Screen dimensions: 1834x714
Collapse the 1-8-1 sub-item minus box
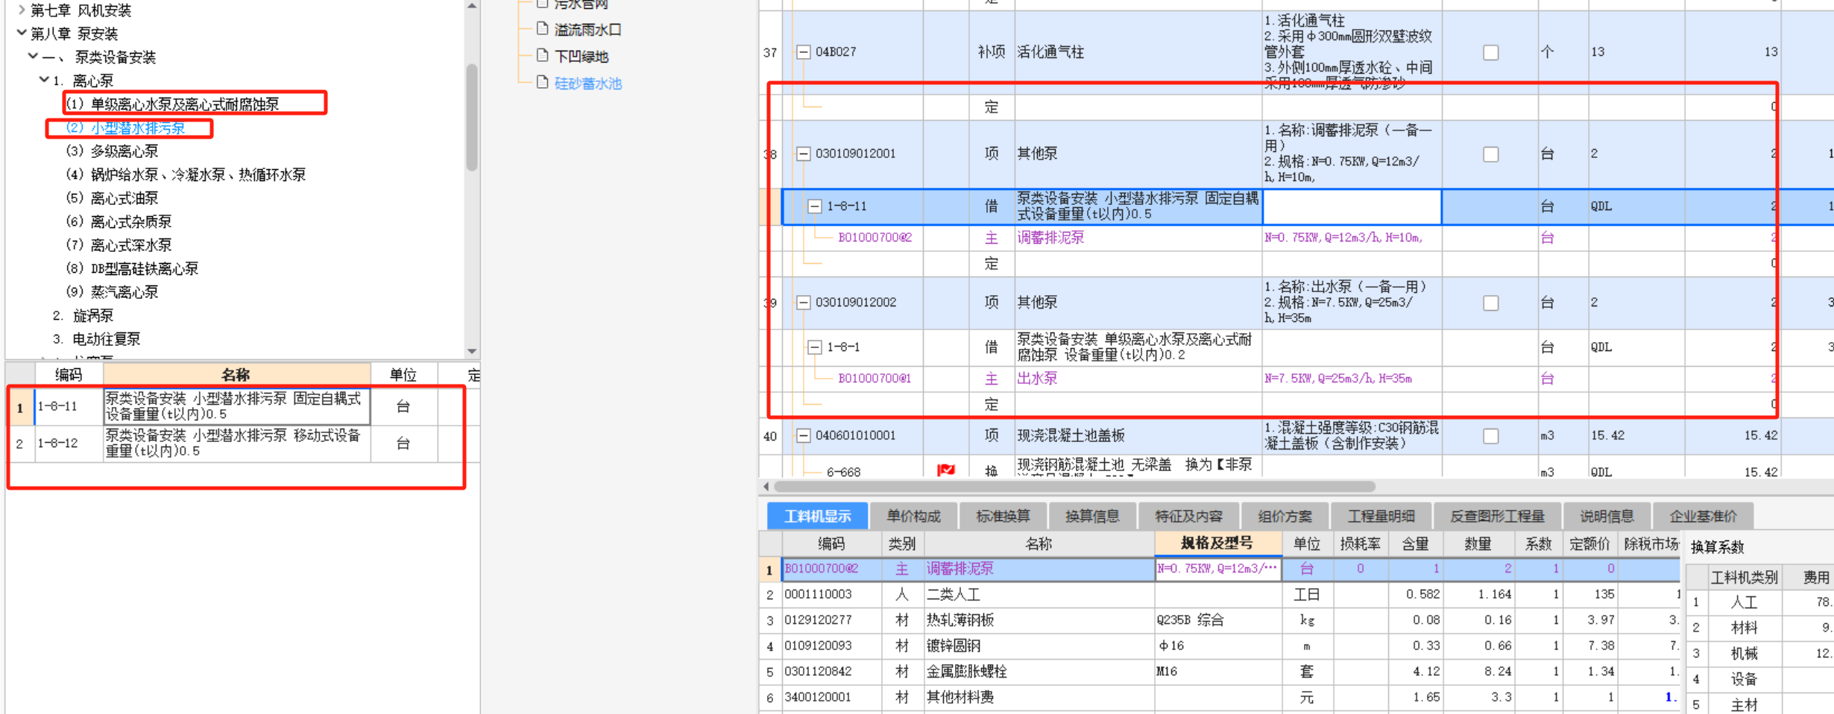[x=815, y=347]
